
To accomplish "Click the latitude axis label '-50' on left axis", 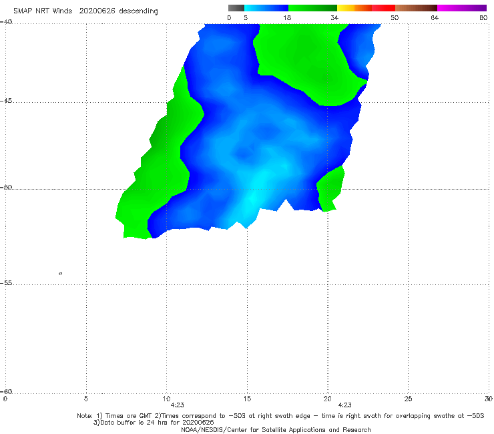I will tap(6, 187).
